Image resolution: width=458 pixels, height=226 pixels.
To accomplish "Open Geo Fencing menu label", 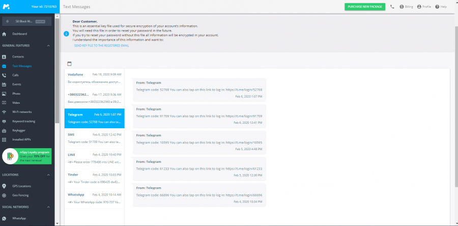I will [20, 195].
